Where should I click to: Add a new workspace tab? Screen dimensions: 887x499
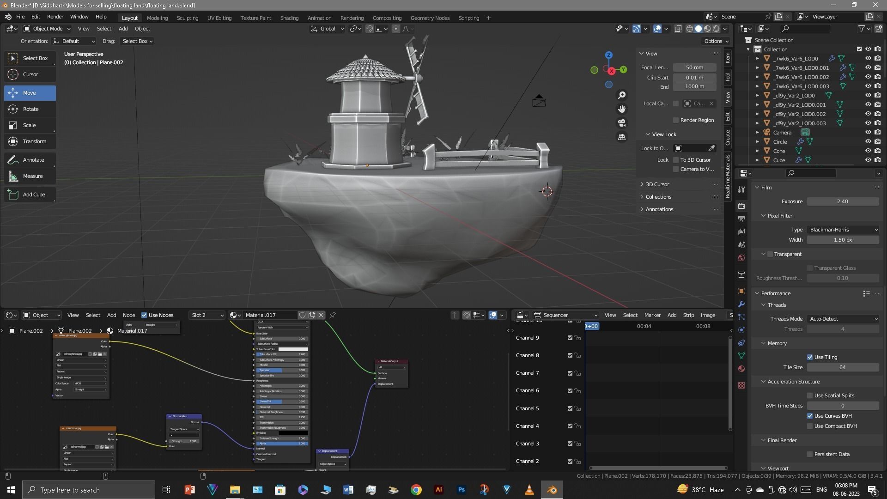tap(488, 18)
